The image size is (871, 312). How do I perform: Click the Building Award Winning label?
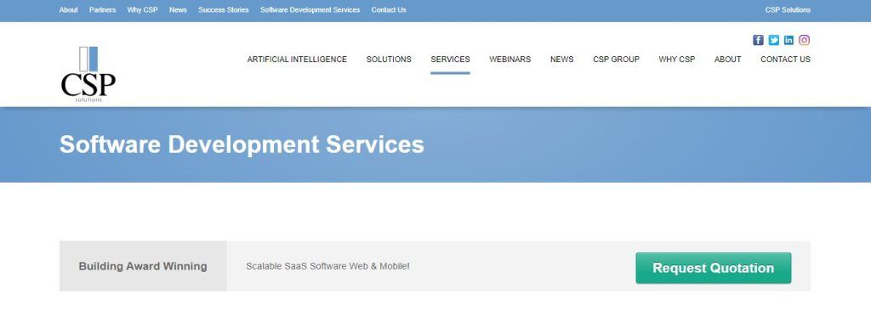[143, 266]
